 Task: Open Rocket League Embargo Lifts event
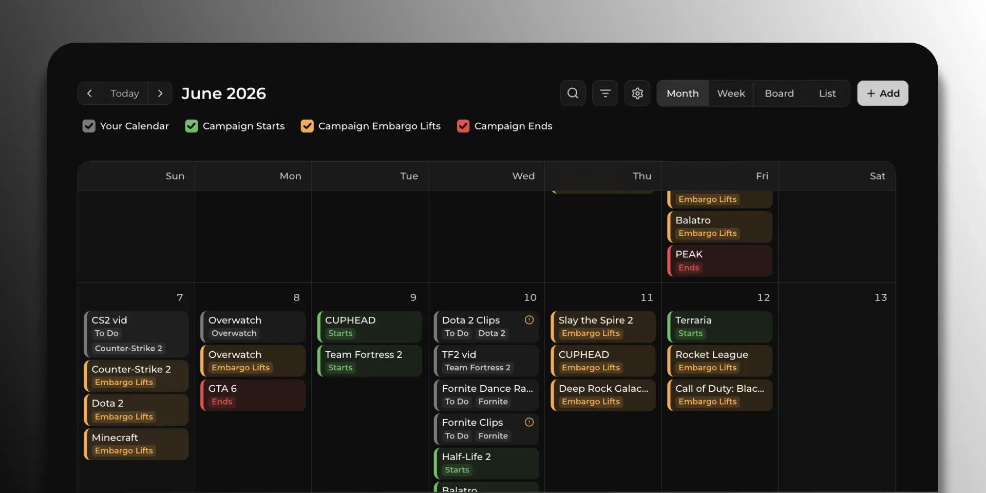[720, 361]
